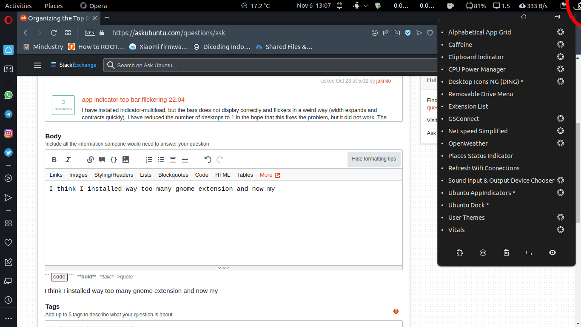This screenshot has width=581, height=327.
Task: Open the trash icon in extension menu
Action: coord(506,252)
